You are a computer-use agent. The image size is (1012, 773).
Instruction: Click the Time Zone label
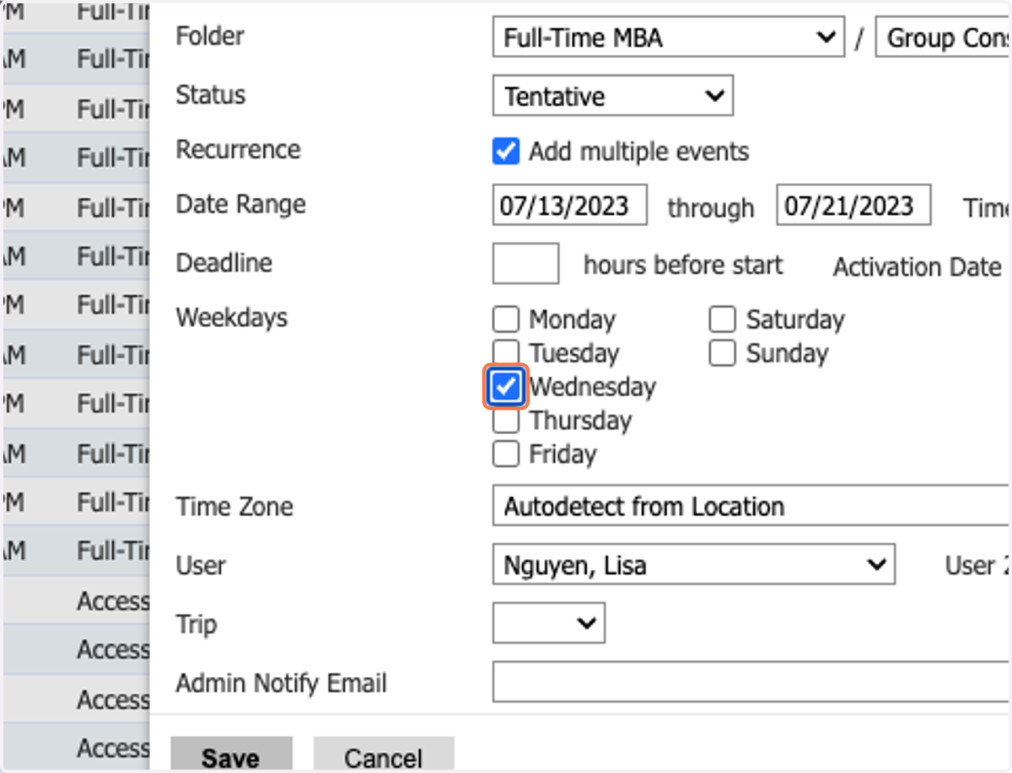(234, 507)
